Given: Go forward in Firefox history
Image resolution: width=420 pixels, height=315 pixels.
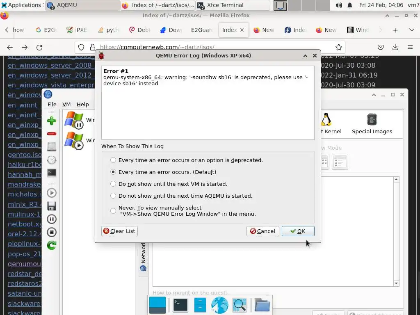Looking at the screenshot, I should coord(25,48).
